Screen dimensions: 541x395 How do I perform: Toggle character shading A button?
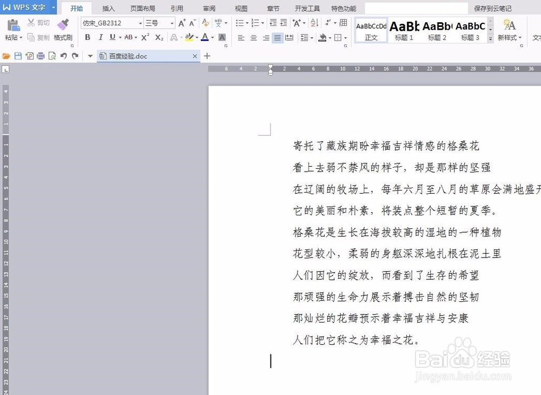tap(222, 37)
